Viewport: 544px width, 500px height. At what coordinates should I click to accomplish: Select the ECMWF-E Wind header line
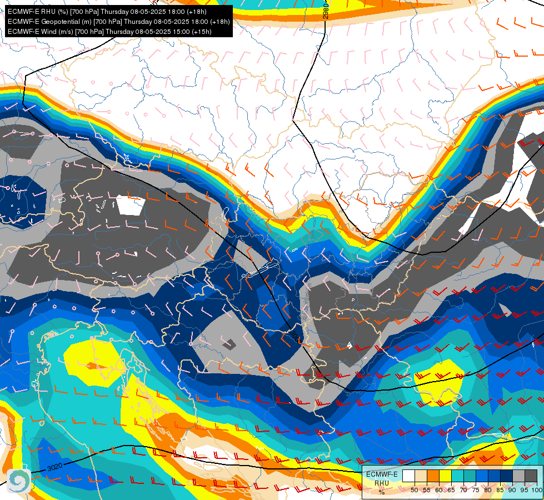click(x=109, y=32)
